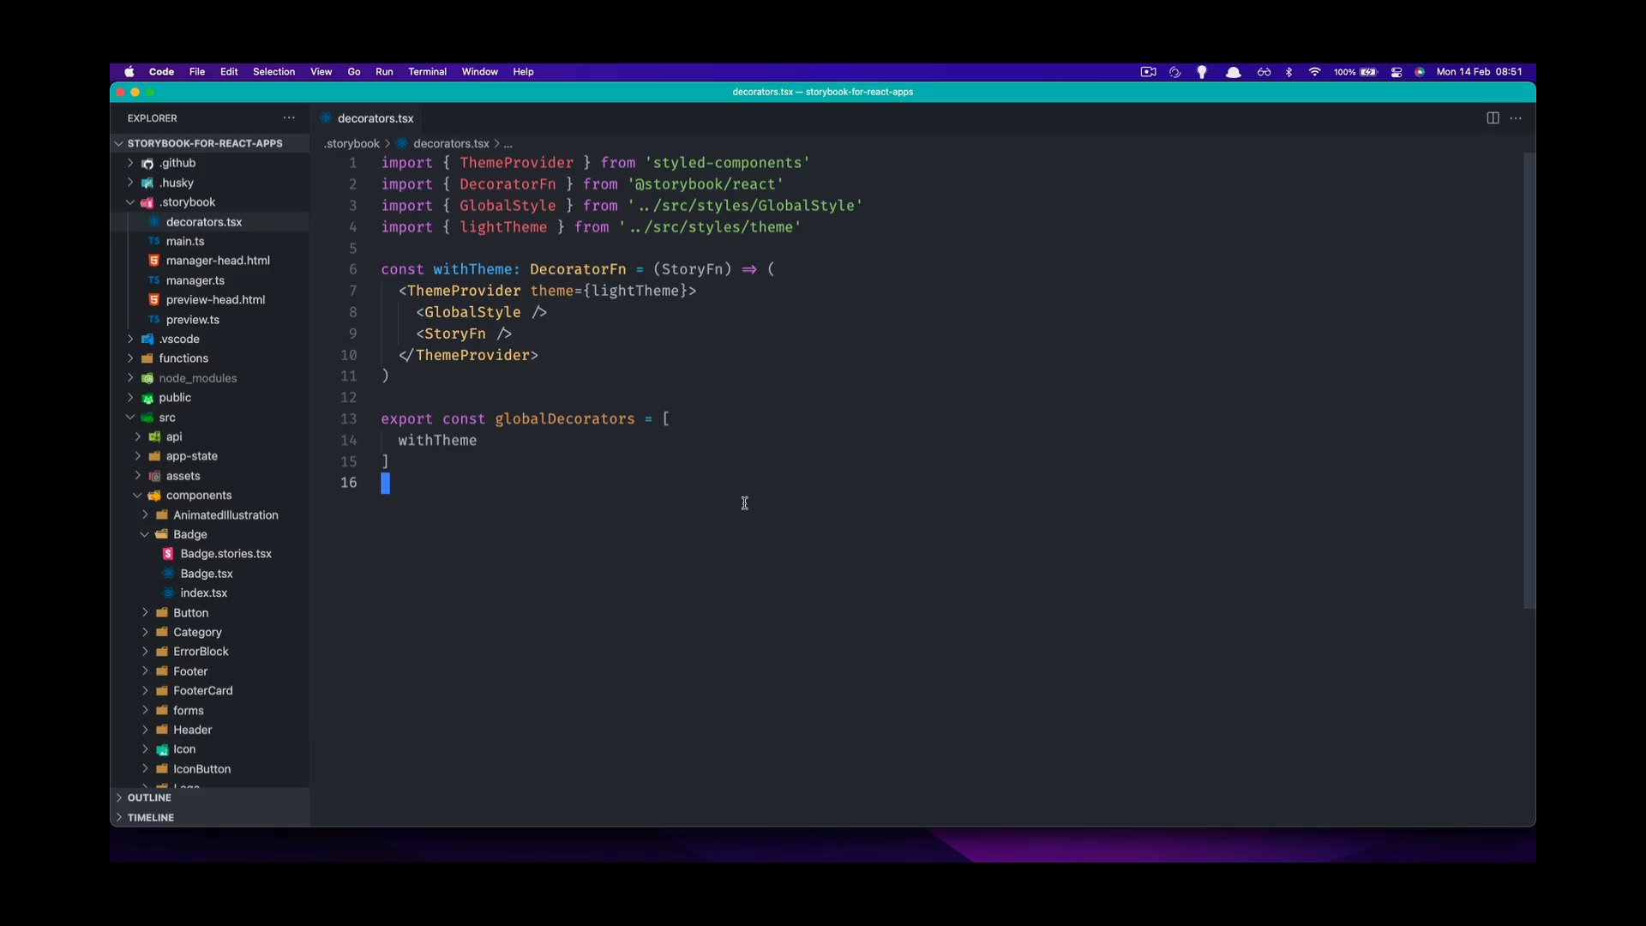
Task: Click line number 6 in gutter
Action: point(352,269)
